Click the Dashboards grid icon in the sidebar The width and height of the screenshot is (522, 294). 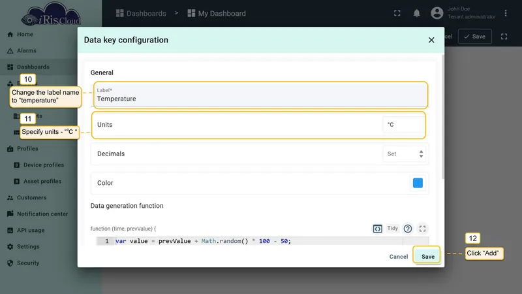(x=10, y=67)
